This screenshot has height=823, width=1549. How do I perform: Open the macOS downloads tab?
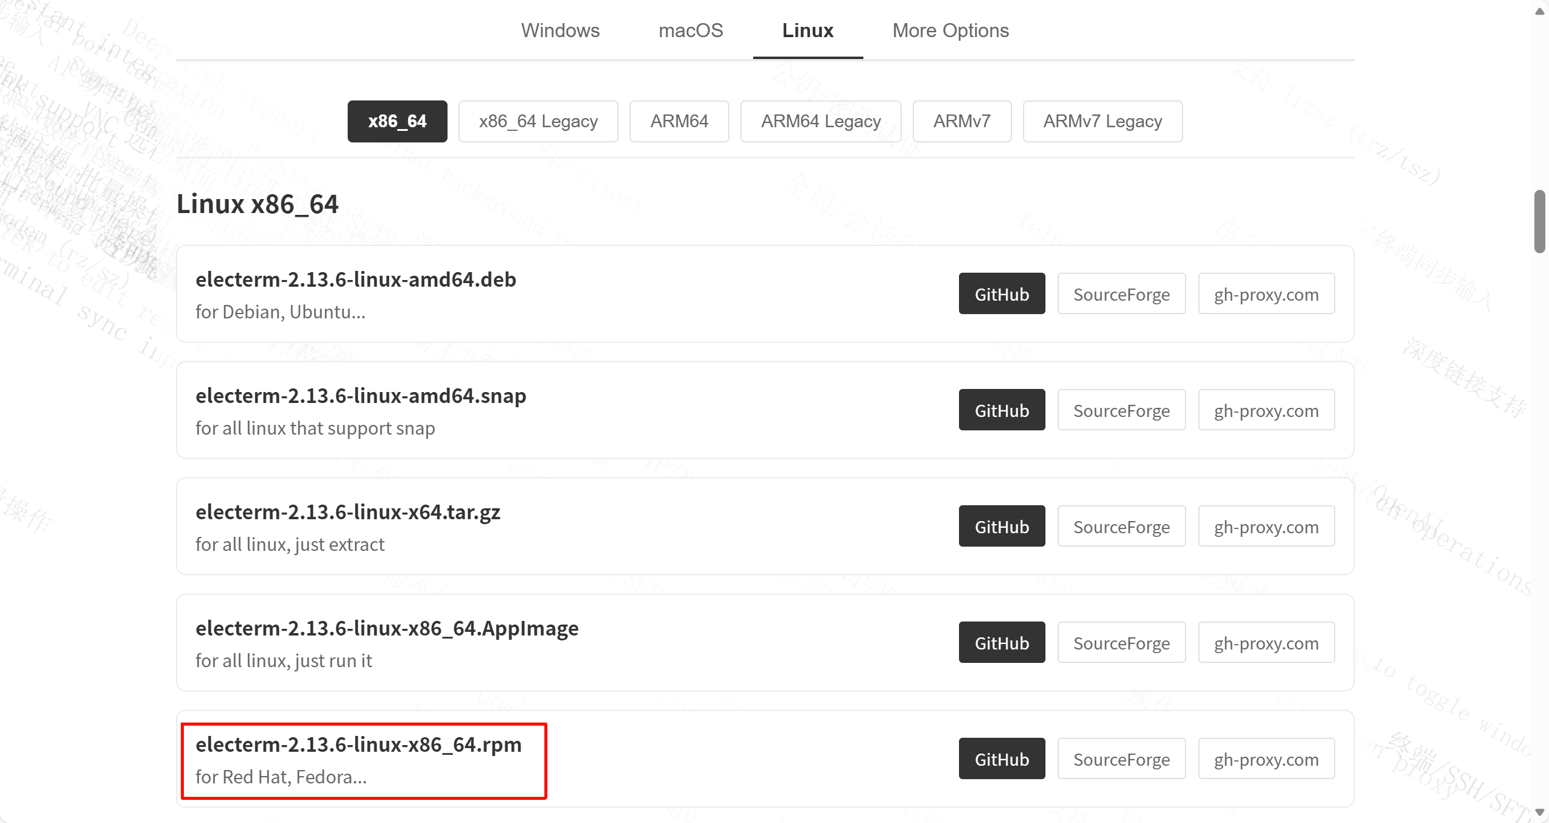tap(690, 30)
